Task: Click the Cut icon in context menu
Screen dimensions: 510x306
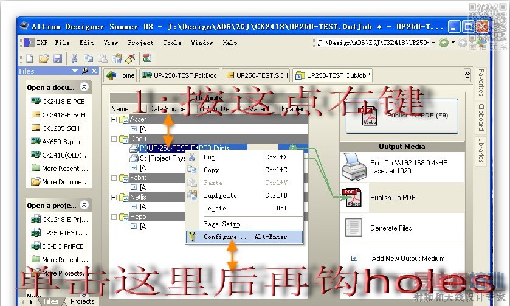Action: (192, 157)
